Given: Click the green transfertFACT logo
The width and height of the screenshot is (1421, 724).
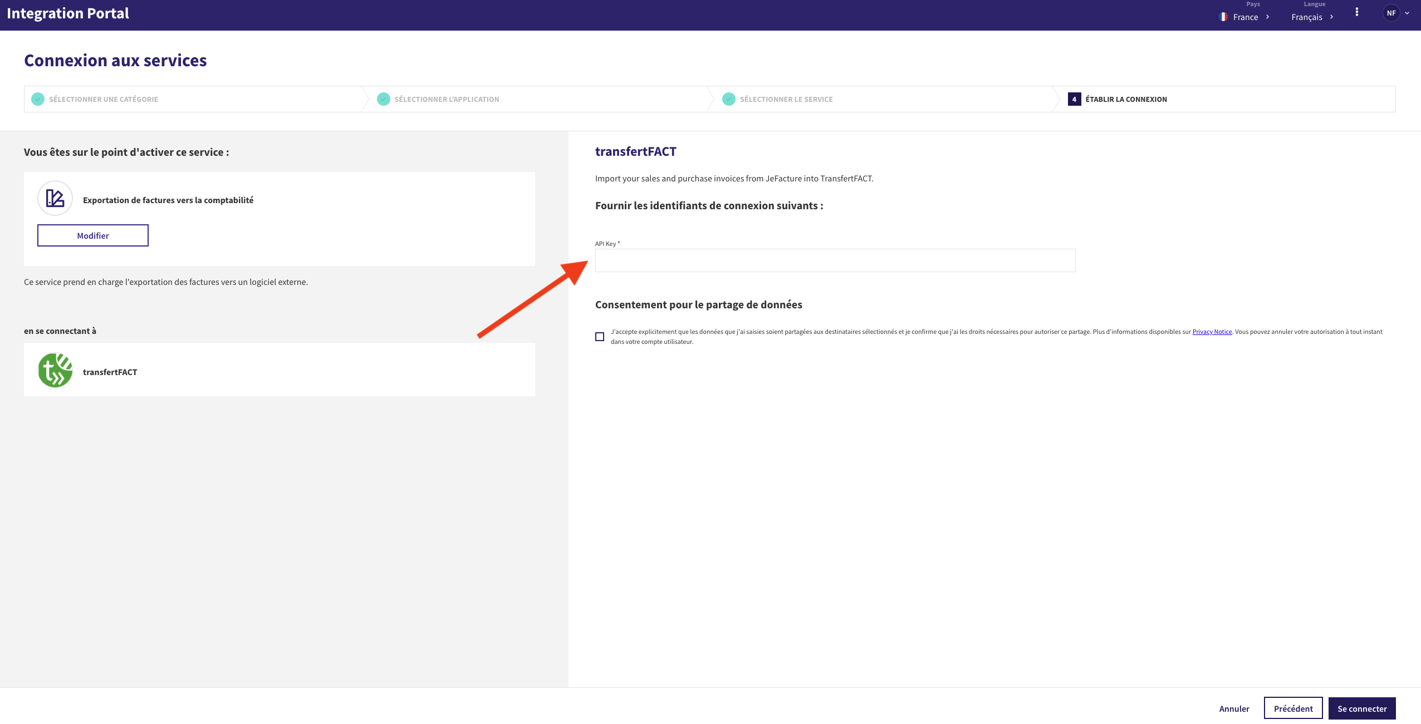Looking at the screenshot, I should pyautogui.click(x=55, y=370).
